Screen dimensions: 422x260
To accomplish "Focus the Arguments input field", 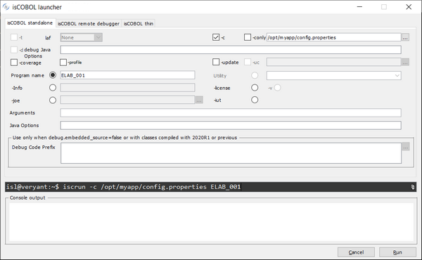I will point(231,112).
